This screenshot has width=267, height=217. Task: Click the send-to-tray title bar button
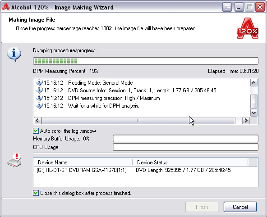coord(227,7)
